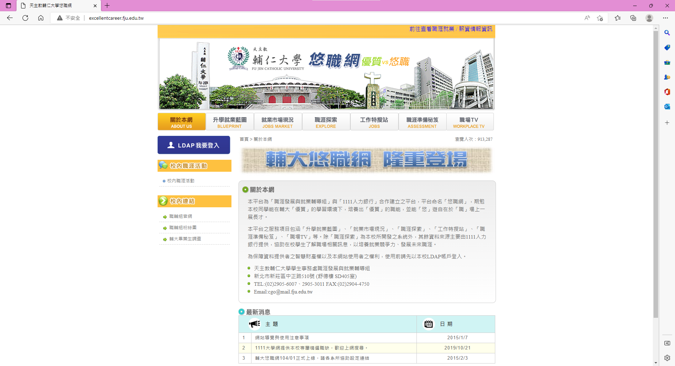
Task: Select the 職涯探索 EXPLORE tab
Action: (x=326, y=122)
